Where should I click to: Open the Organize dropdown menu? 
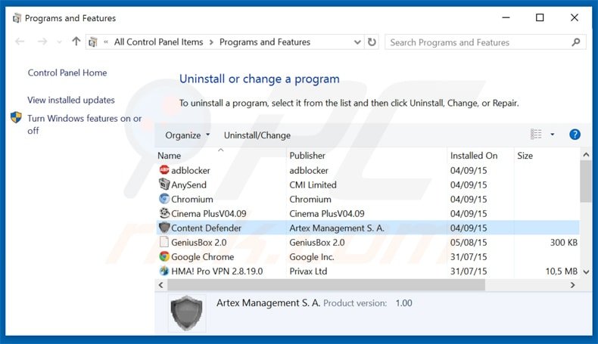(x=187, y=135)
